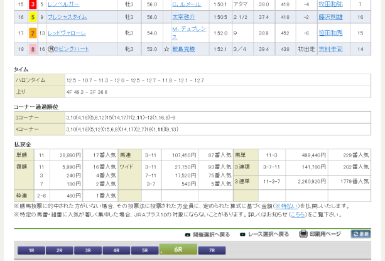Select the active 6R tab
Viewport: 385px width, 261px height.
click(178, 249)
